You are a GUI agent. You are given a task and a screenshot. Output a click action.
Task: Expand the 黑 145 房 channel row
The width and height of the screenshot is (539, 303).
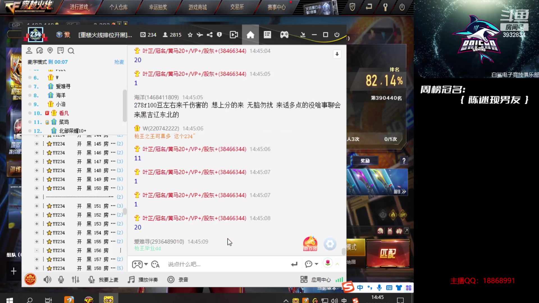pos(36,144)
